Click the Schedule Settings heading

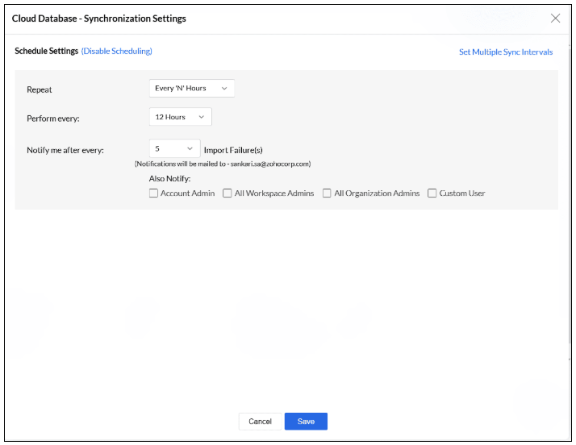[47, 52]
